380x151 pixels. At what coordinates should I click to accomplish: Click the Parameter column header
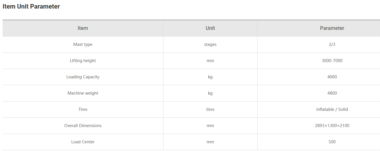(332, 28)
